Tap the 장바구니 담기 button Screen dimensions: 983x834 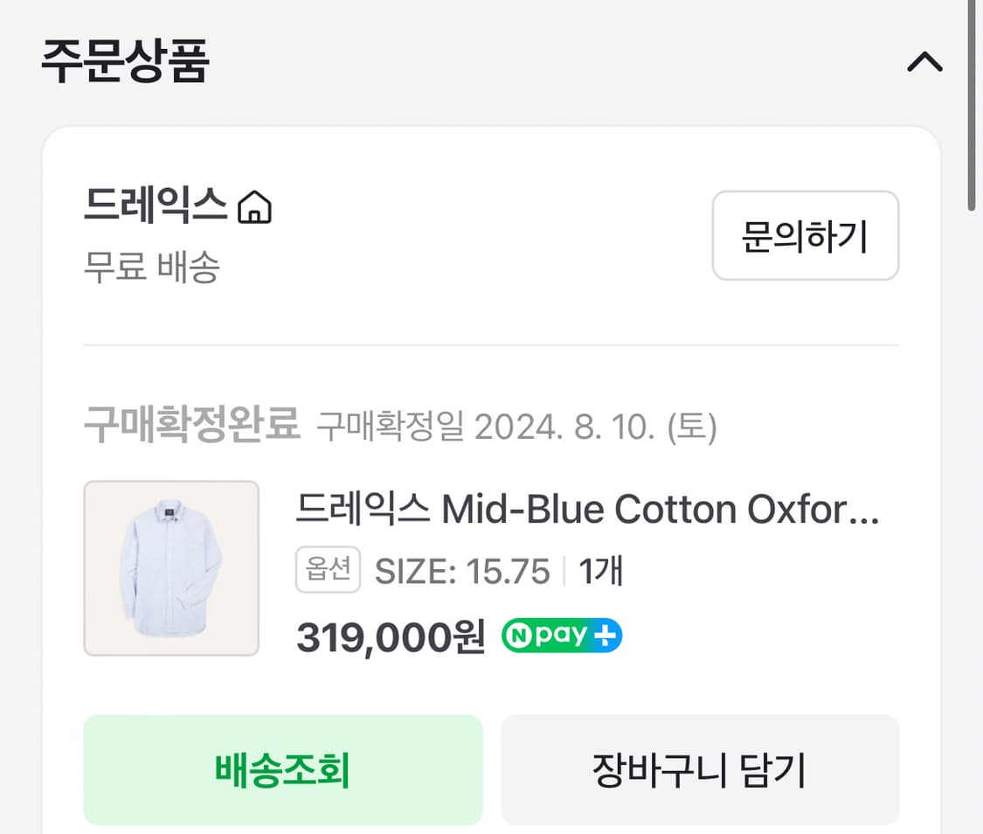tap(699, 770)
